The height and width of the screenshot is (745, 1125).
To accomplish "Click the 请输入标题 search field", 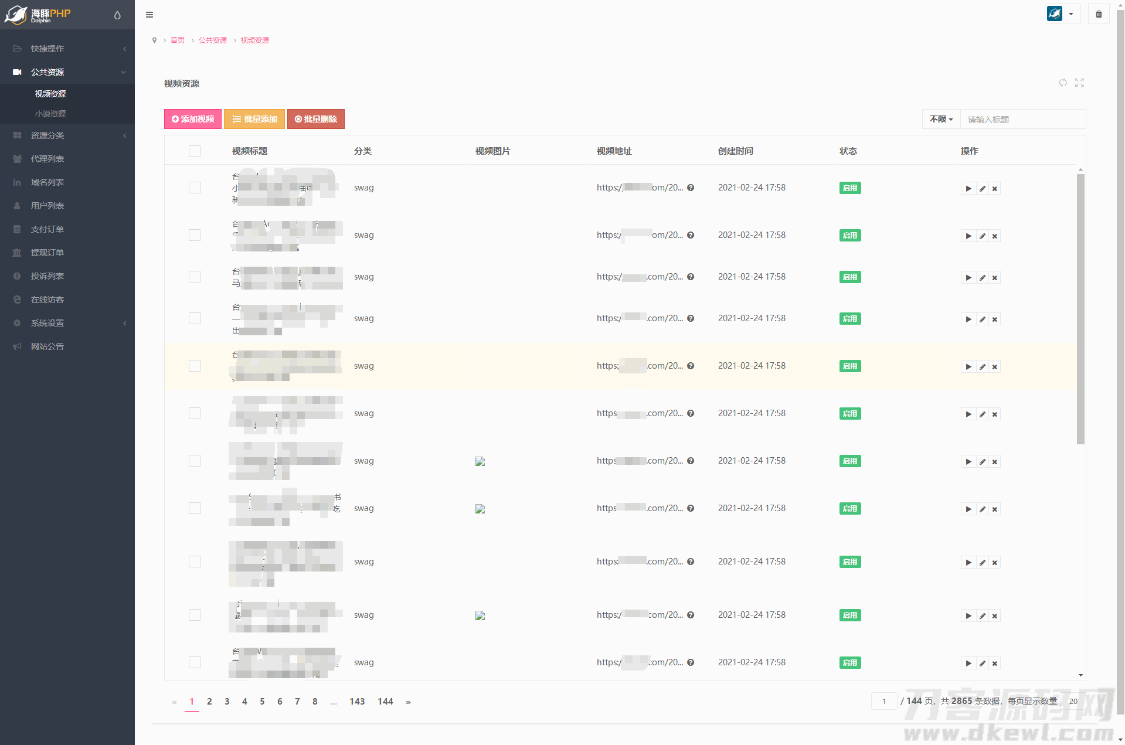I will (x=1022, y=119).
